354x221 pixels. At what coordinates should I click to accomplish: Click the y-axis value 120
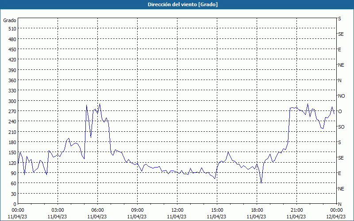point(12,163)
